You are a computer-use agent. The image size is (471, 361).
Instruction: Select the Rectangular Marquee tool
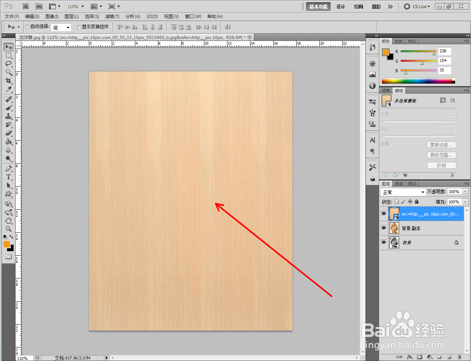[x=8, y=55]
